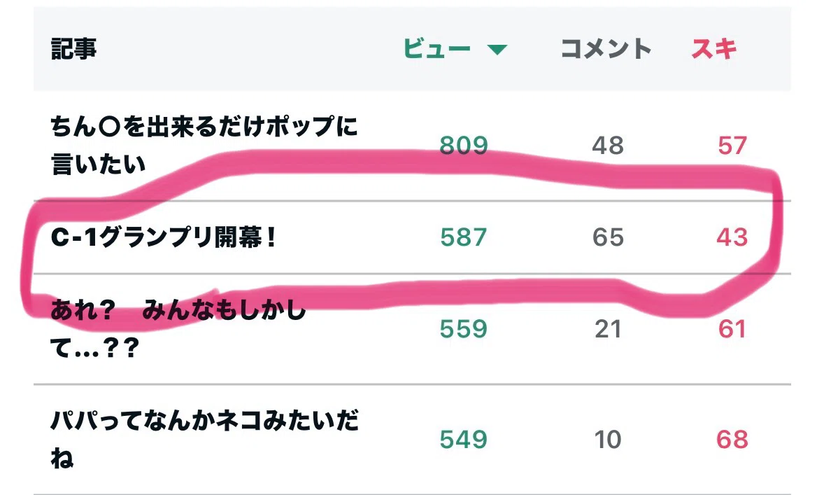Sort by the コメント column header
The image size is (824, 495).
click(x=606, y=49)
